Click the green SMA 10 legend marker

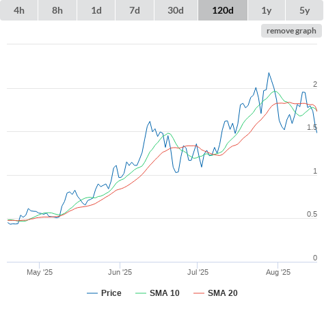click(141, 293)
